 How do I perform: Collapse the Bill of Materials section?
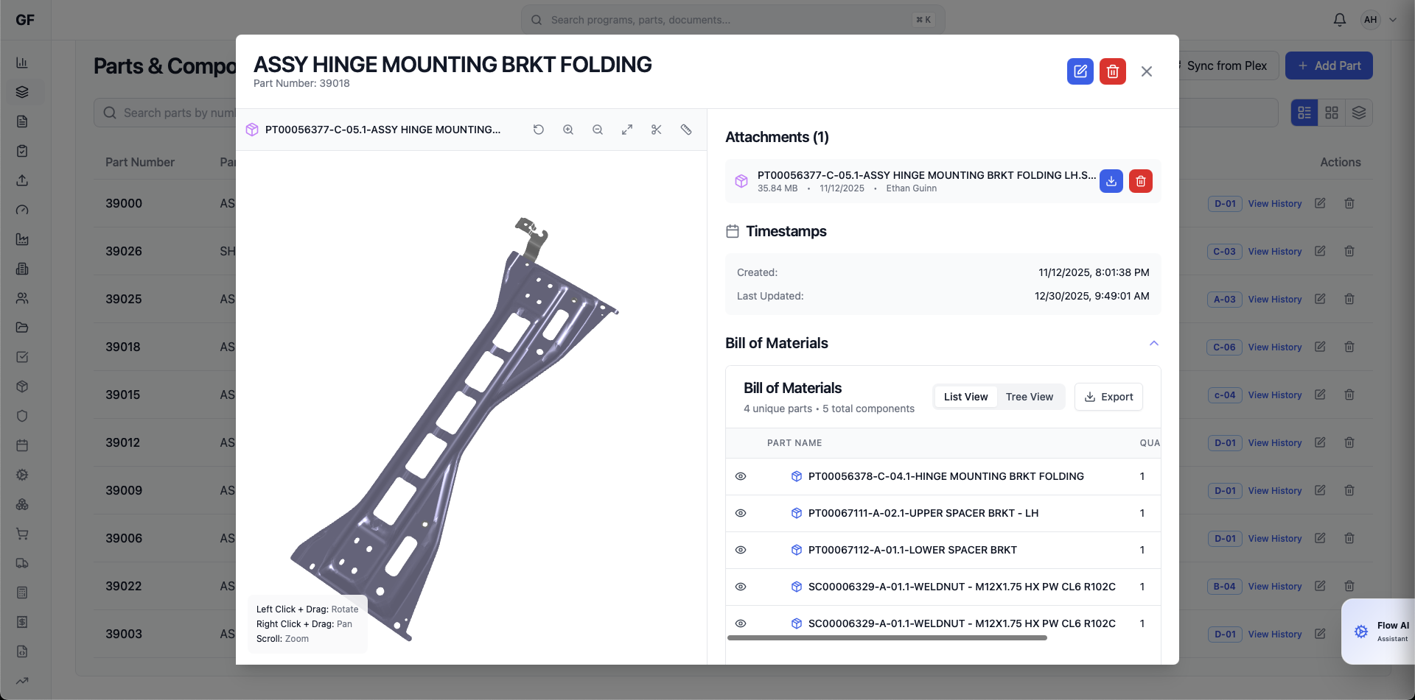tap(1153, 343)
